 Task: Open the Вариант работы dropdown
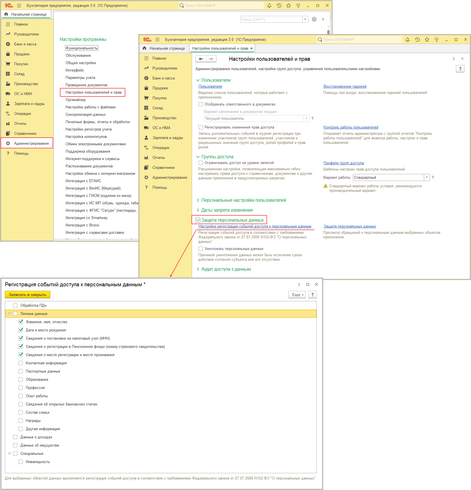427,178
